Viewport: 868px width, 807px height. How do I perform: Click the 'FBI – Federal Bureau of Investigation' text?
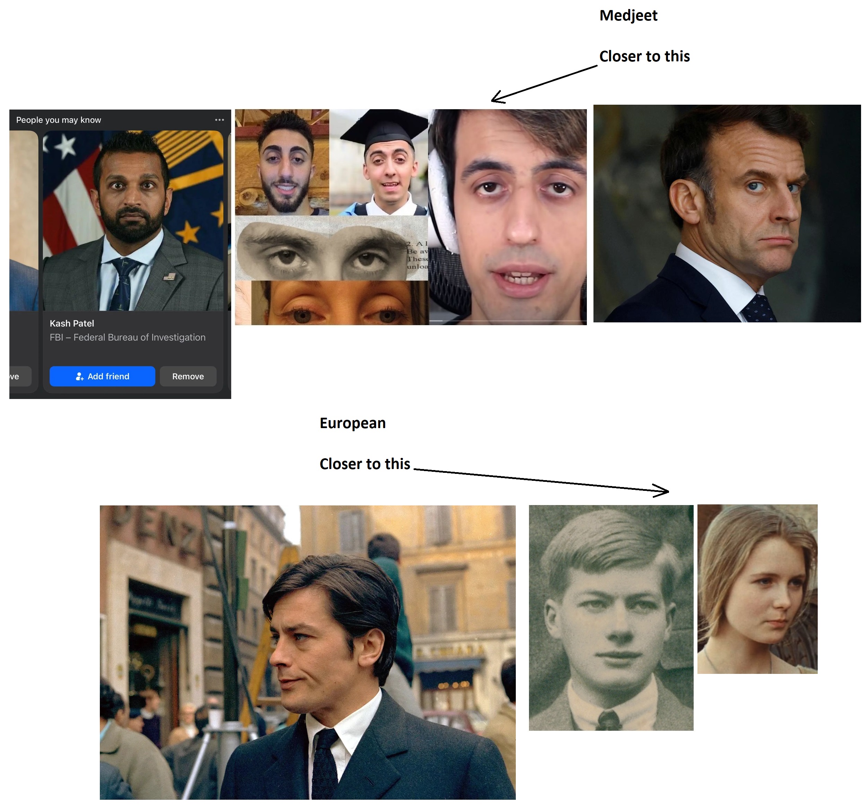point(128,337)
